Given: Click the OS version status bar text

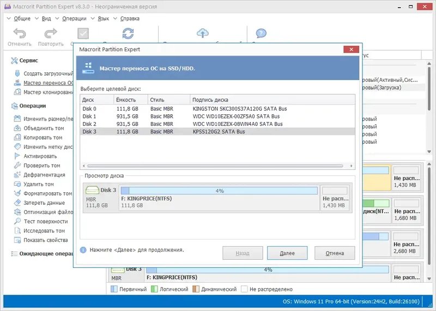Looking at the screenshot, I should click(351, 301).
